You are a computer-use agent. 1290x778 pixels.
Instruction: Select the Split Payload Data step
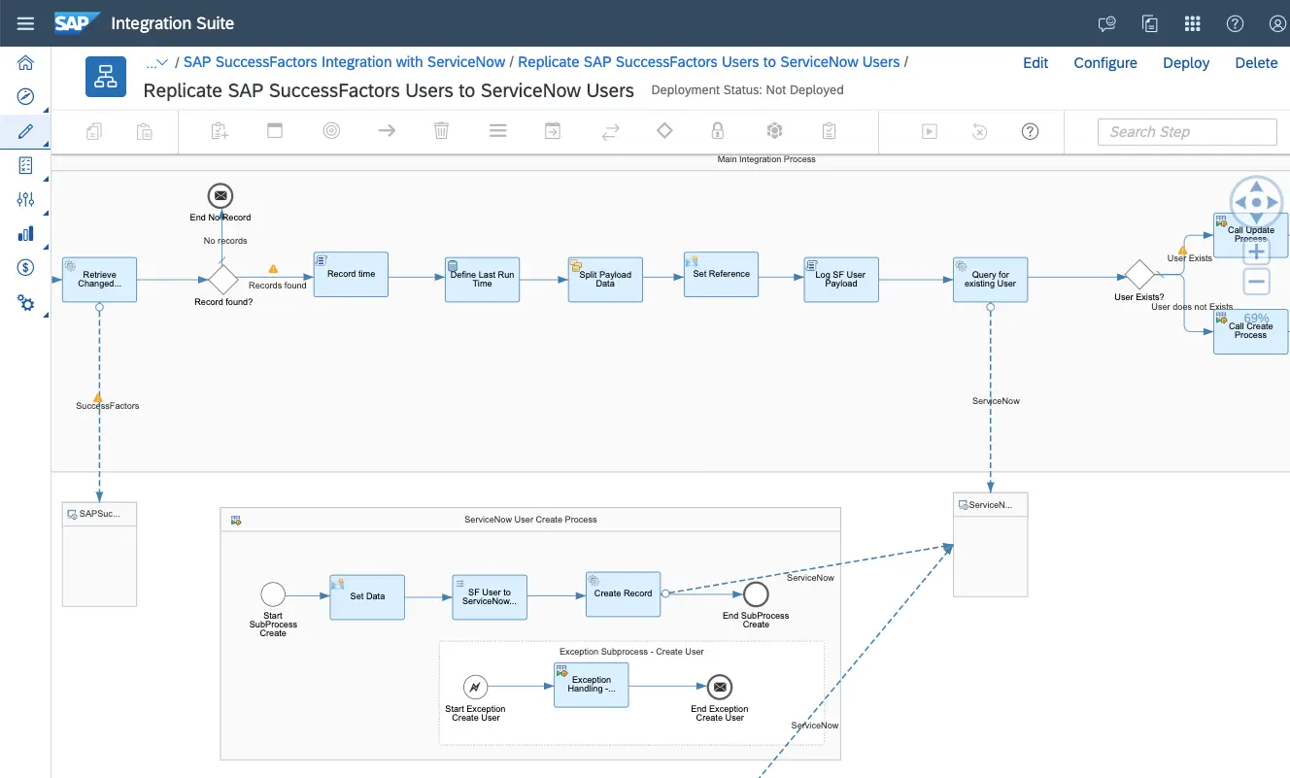(x=605, y=280)
